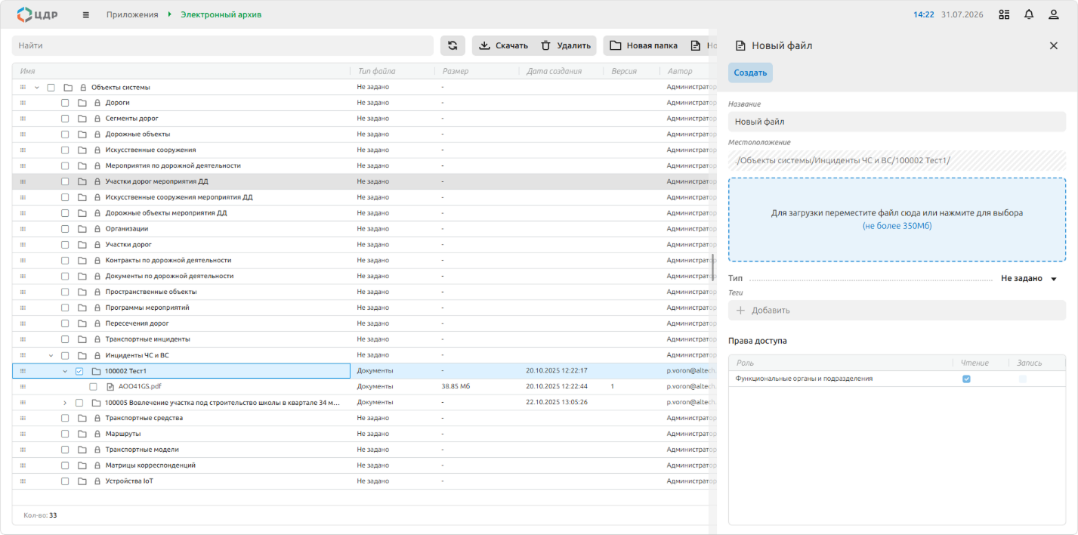Click the Создать button
The height and width of the screenshot is (535, 1078).
point(750,73)
